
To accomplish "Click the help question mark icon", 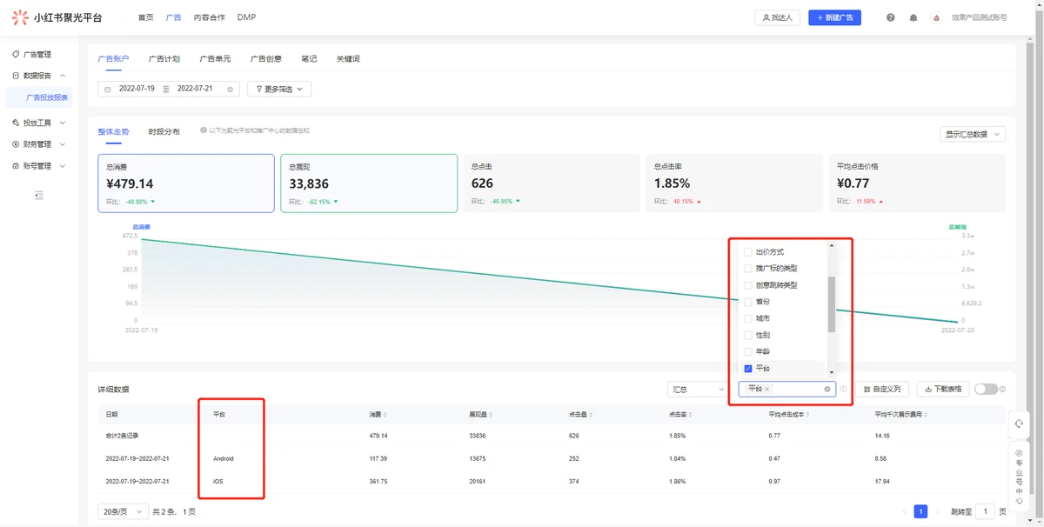I will [x=890, y=17].
